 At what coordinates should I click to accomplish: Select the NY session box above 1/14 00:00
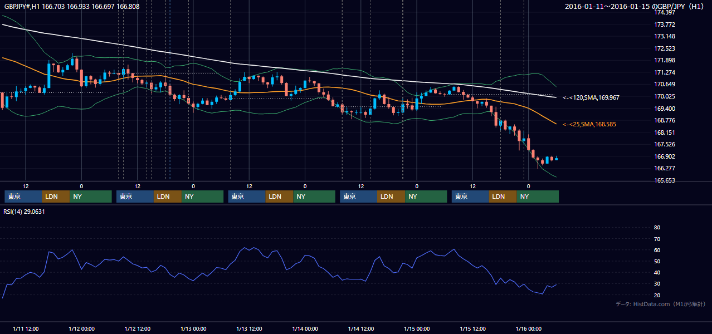314,197
